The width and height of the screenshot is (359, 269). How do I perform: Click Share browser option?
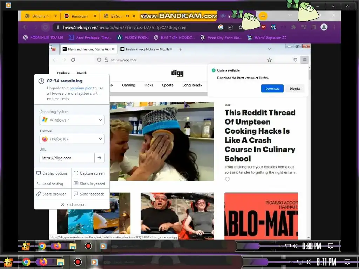(53, 194)
